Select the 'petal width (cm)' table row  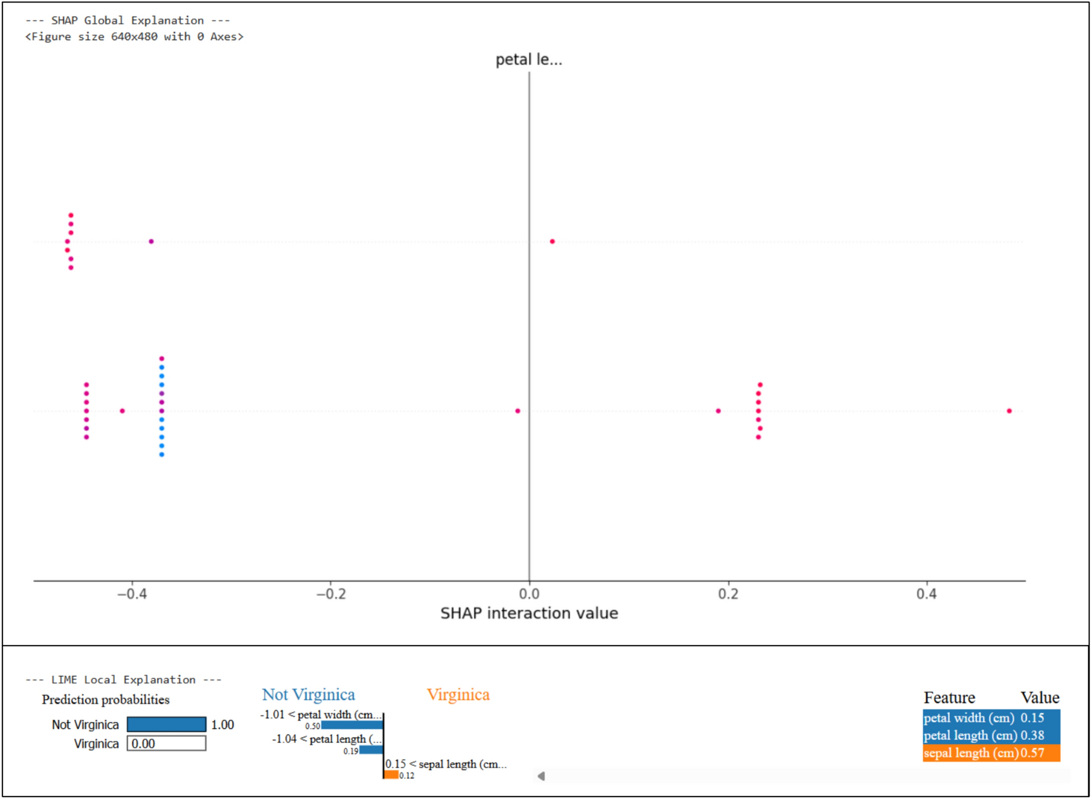[x=991, y=718]
